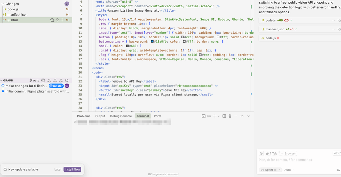This screenshot has width=341, height=177.
Task: Switch to the Problems tab
Action: (x=84, y=116)
